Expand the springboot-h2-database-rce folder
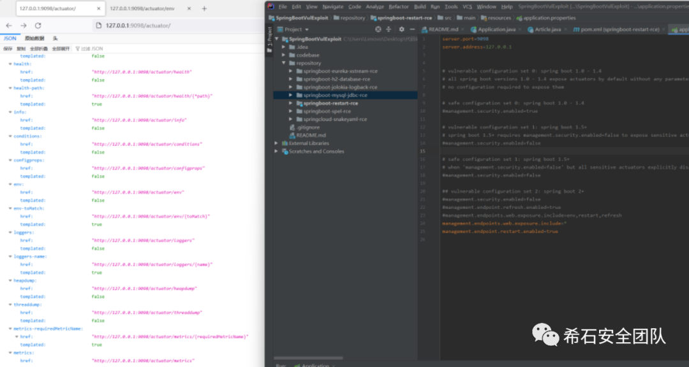 coord(290,79)
